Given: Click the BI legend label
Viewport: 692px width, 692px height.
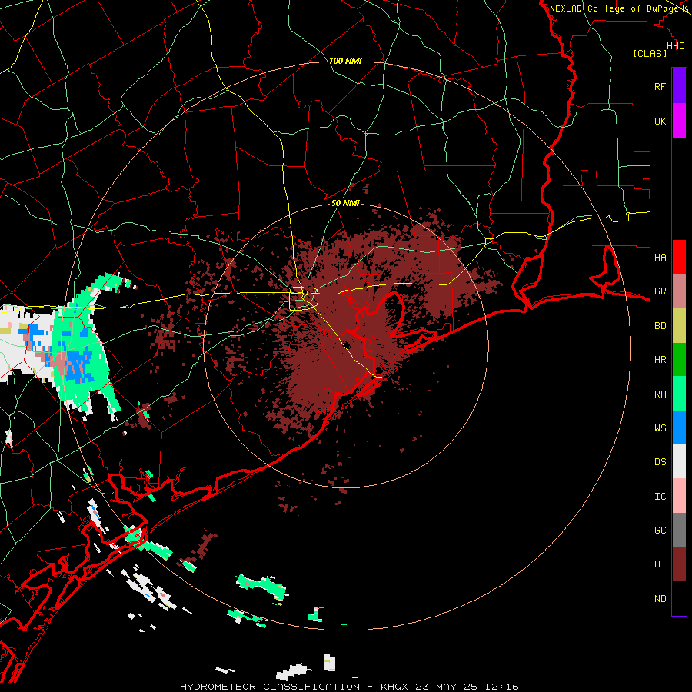Looking at the screenshot, I should click(660, 564).
